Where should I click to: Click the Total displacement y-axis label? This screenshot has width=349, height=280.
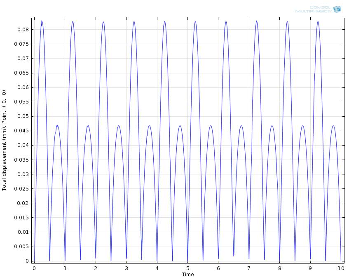(5, 140)
